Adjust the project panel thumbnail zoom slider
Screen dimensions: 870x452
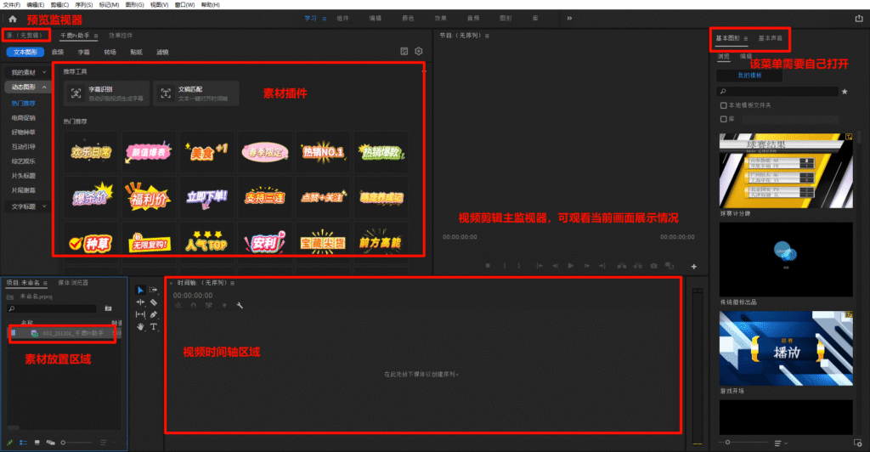(x=75, y=443)
